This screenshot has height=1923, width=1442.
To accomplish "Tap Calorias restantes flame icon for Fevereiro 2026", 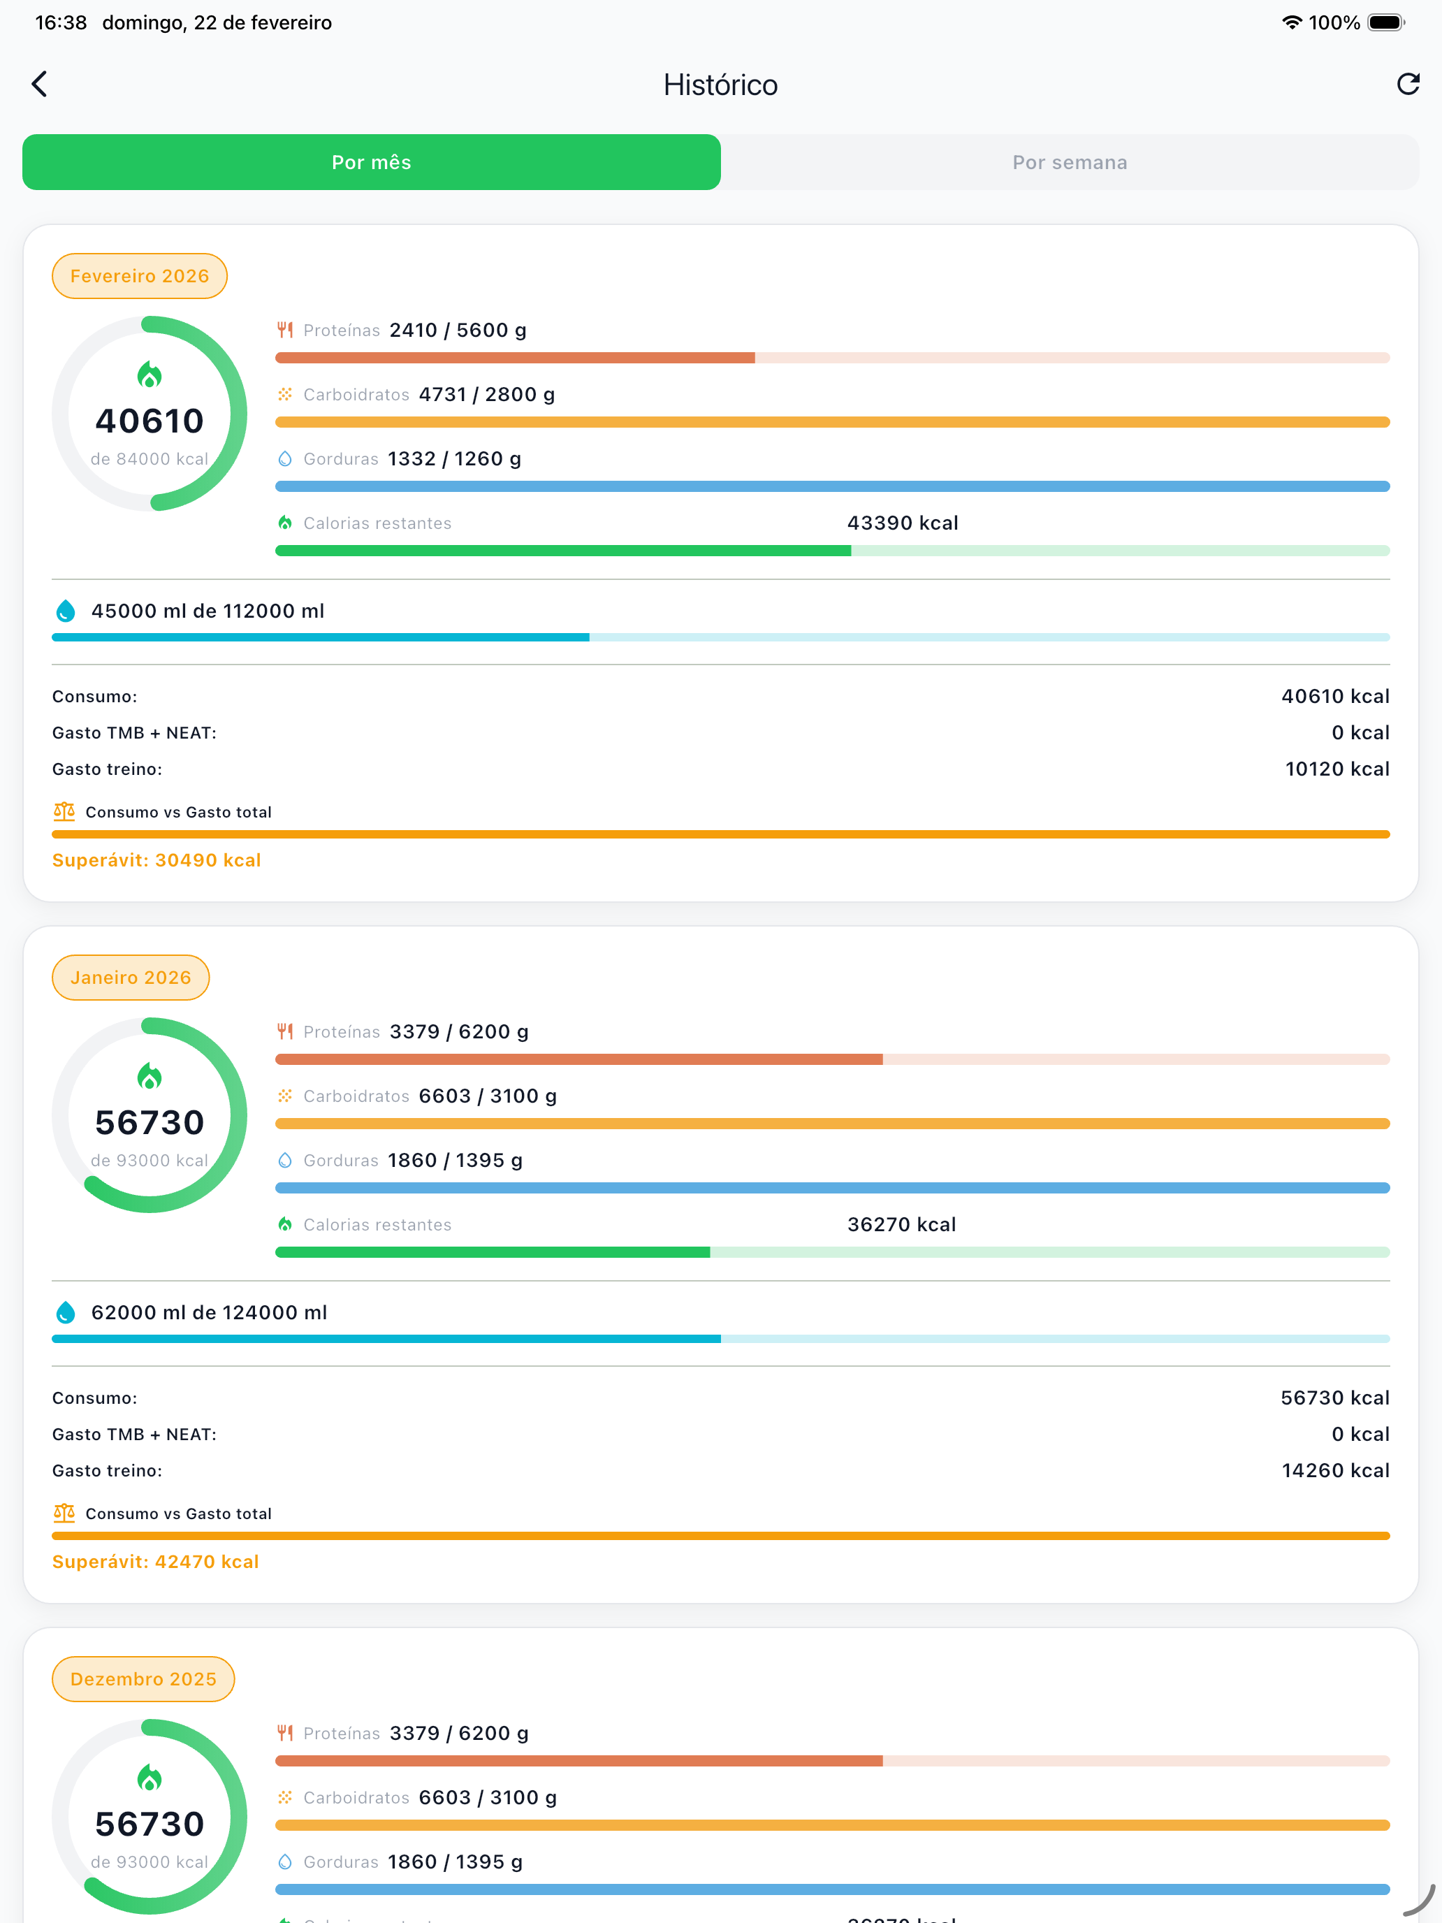I will click(x=285, y=523).
